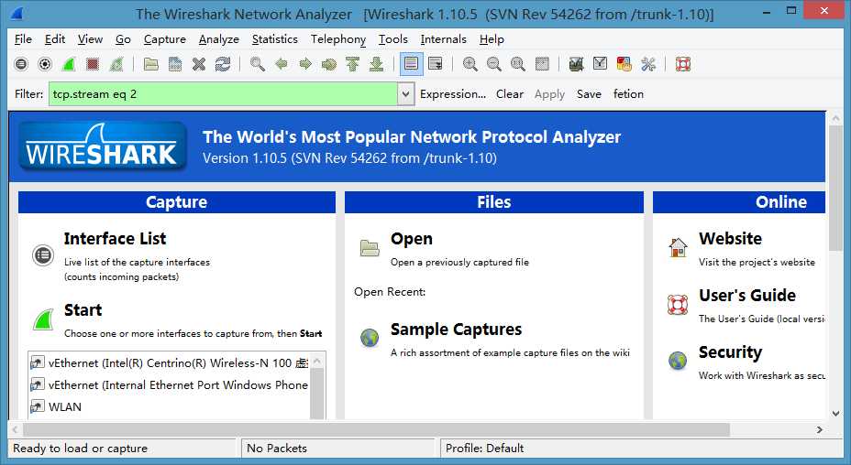
Task: Zoom in toolbar icon
Action: tap(470, 64)
